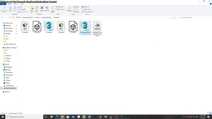Image resolution: width=212 pixels, height=119 pixels.
Task: Switch to details view in status bar
Action: coord(208,113)
